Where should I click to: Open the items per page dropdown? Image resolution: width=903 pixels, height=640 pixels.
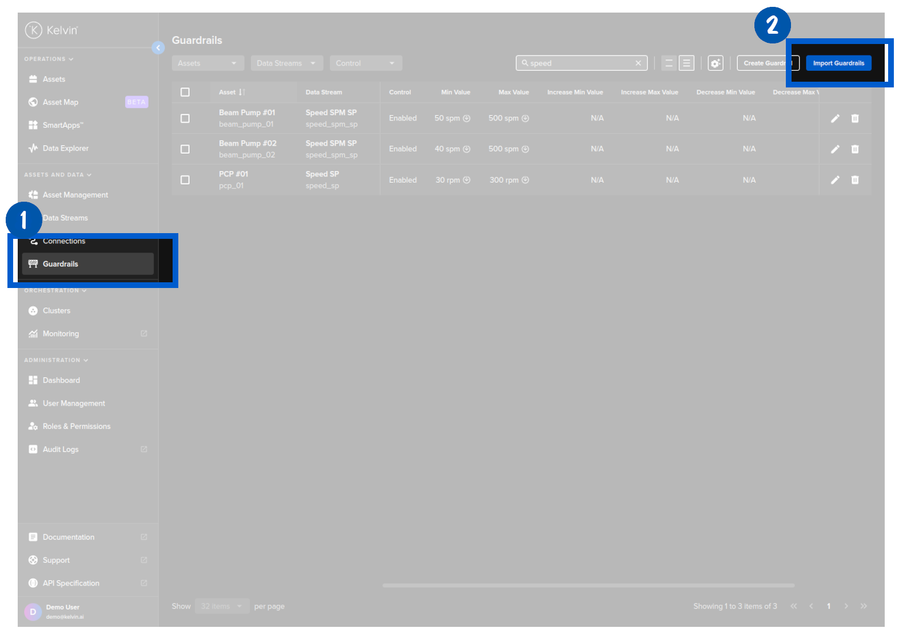coord(222,606)
